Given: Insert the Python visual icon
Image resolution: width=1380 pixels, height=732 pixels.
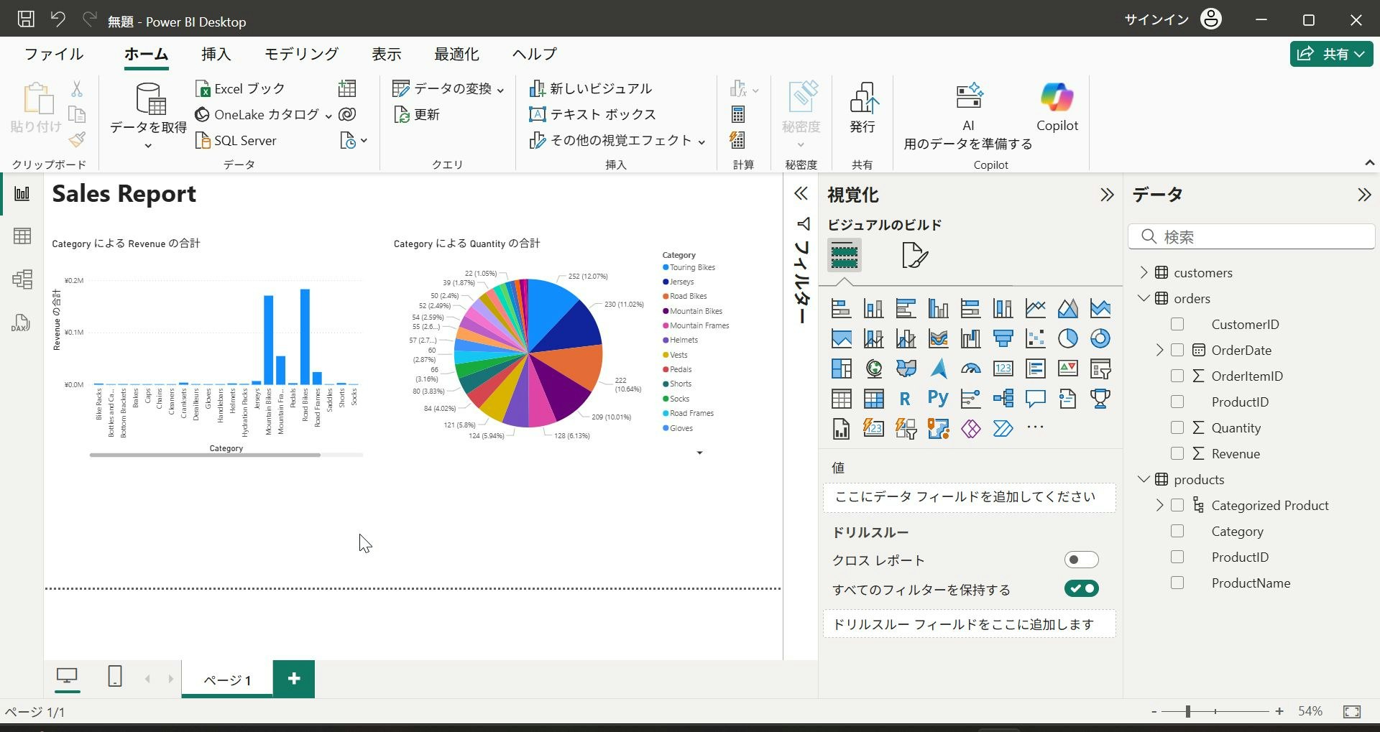Looking at the screenshot, I should (938, 399).
